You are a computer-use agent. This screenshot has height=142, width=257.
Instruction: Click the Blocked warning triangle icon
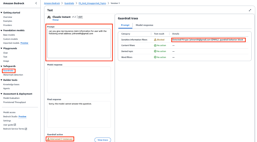[x=155, y=40]
